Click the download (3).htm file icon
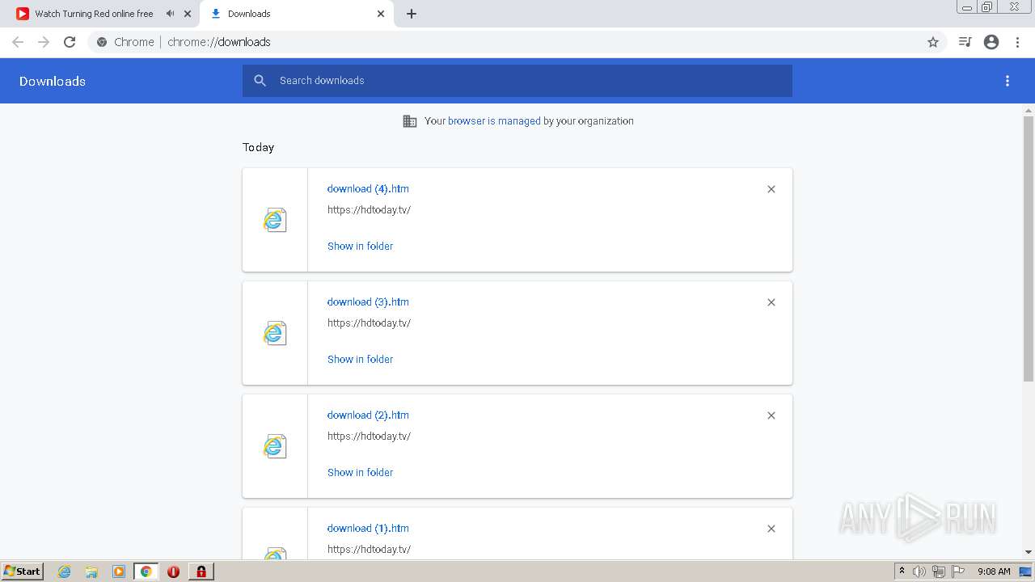The image size is (1035, 582). 275,333
